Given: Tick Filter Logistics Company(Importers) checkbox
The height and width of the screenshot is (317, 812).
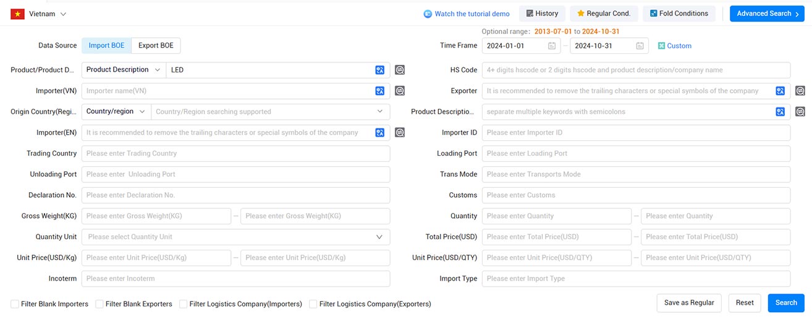Looking at the screenshot, I should tap(183, 304).
